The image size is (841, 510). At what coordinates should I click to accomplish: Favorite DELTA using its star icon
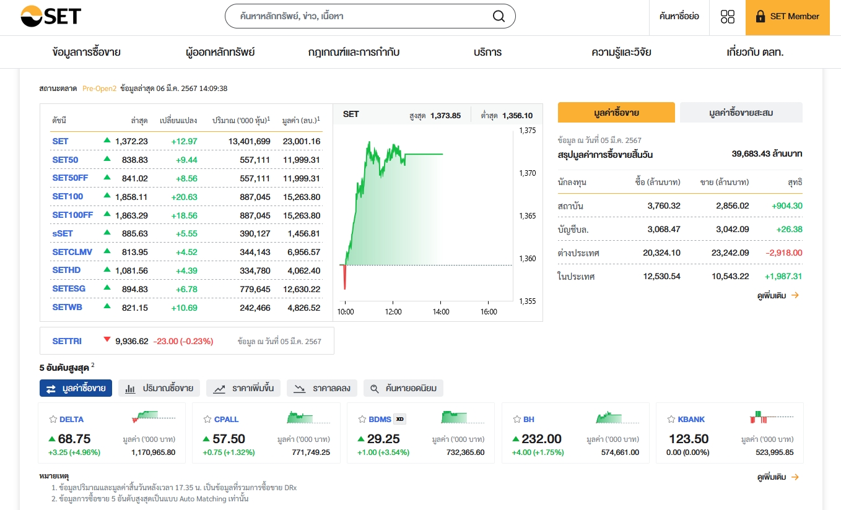click(53, 420)
